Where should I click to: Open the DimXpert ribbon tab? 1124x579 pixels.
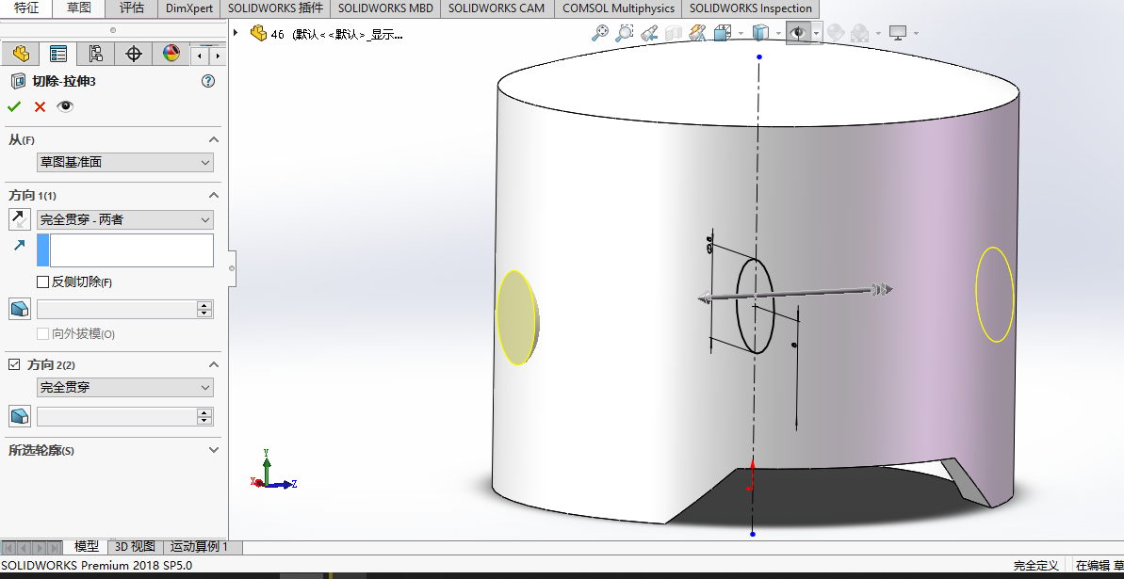188,8
